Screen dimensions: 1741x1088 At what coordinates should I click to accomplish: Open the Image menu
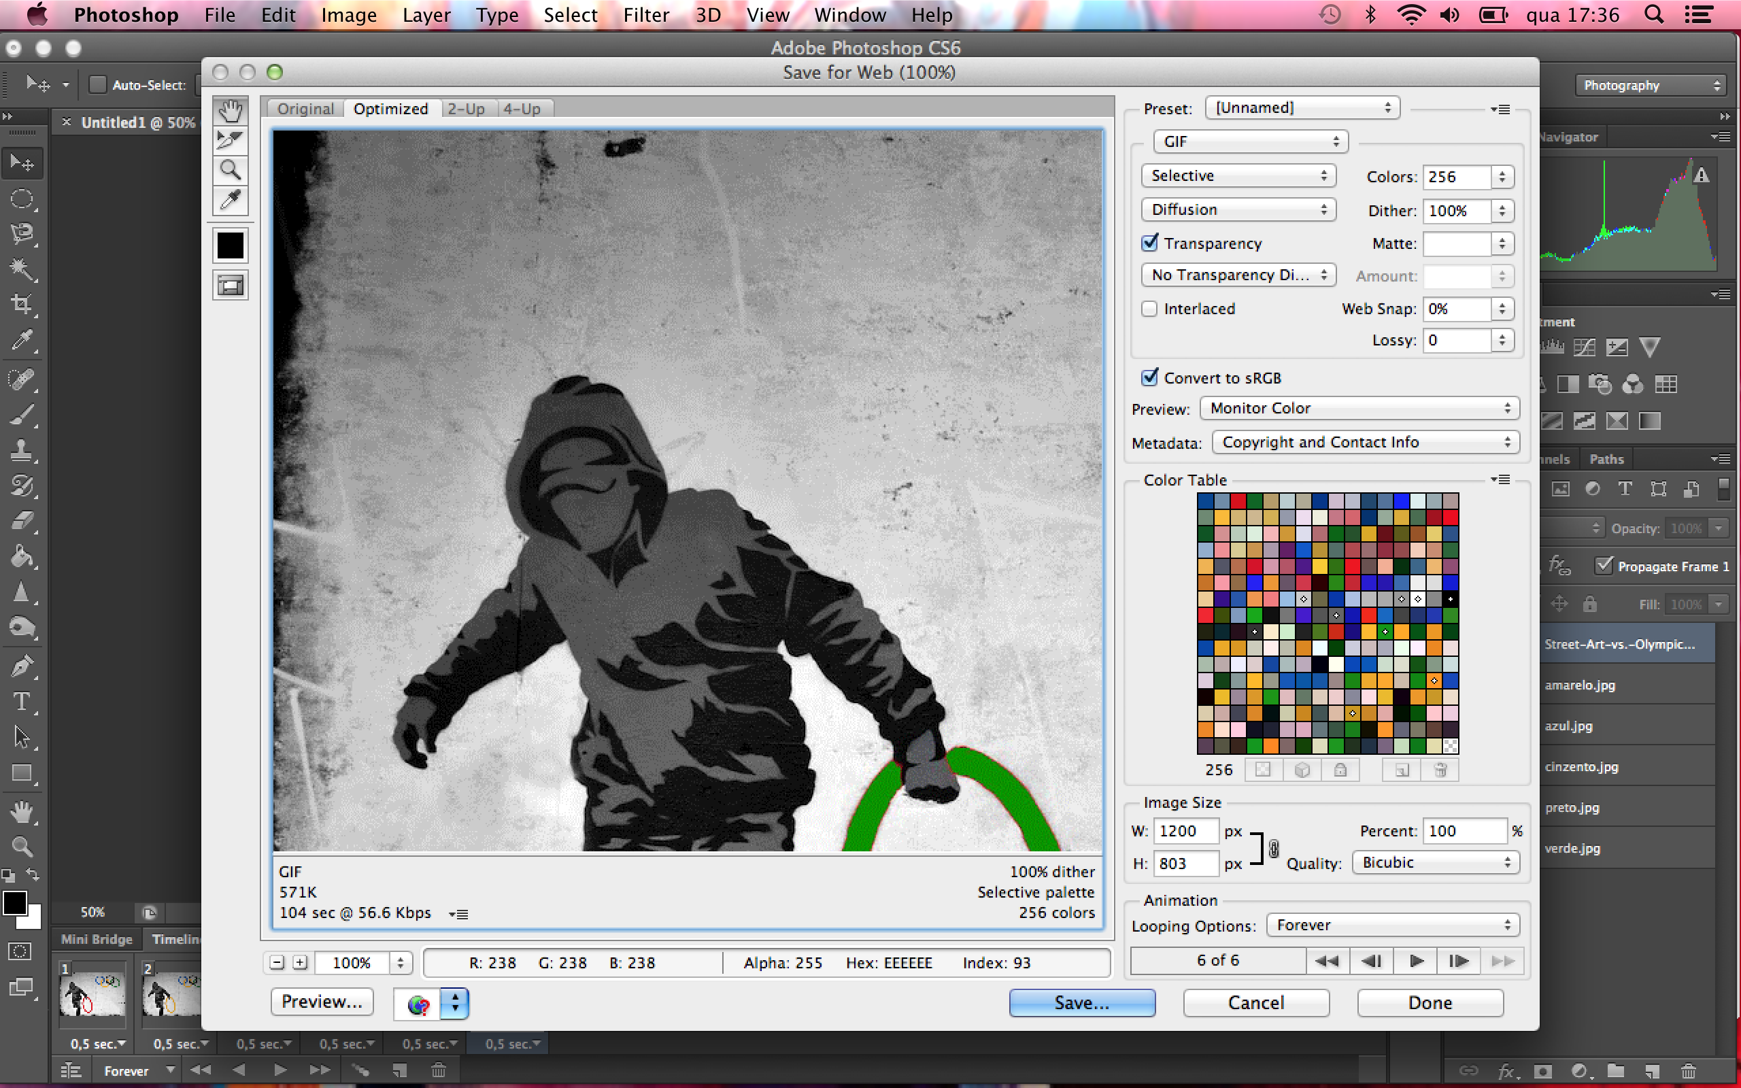pos(348,15)
